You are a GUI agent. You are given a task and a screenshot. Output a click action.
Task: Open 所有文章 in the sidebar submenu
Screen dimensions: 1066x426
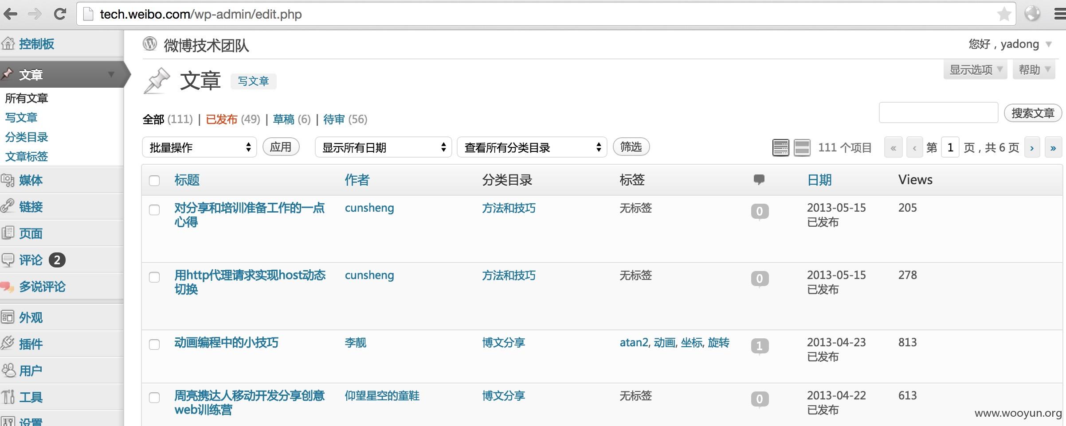[x=27, y=98]
